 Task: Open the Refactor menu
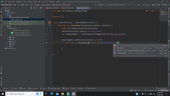[x=30, y=2]
